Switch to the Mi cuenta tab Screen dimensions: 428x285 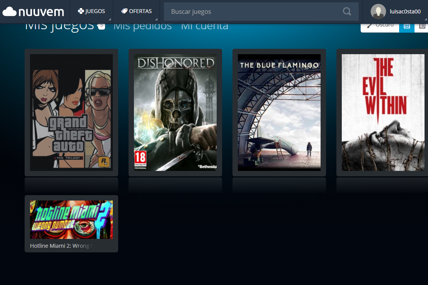click(x=204, y=27)
